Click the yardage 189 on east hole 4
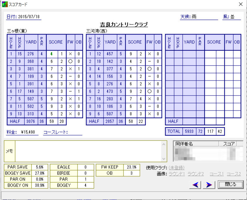 (x=31, y=76)
